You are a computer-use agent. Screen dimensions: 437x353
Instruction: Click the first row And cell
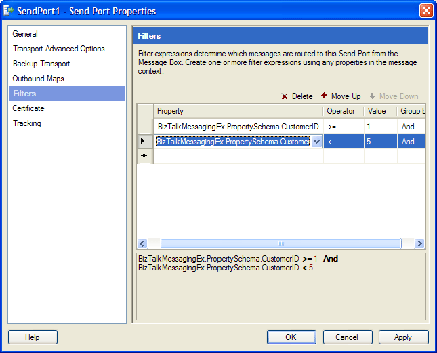click(x=412, y=127)
